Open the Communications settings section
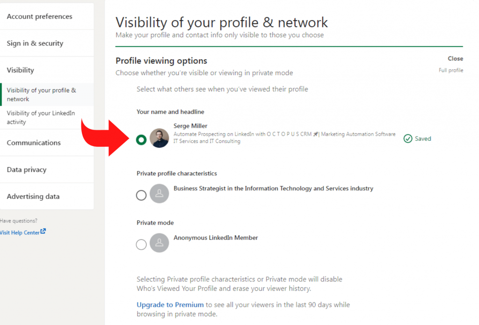The image size is (479, 325). click(x=34, y=142)
